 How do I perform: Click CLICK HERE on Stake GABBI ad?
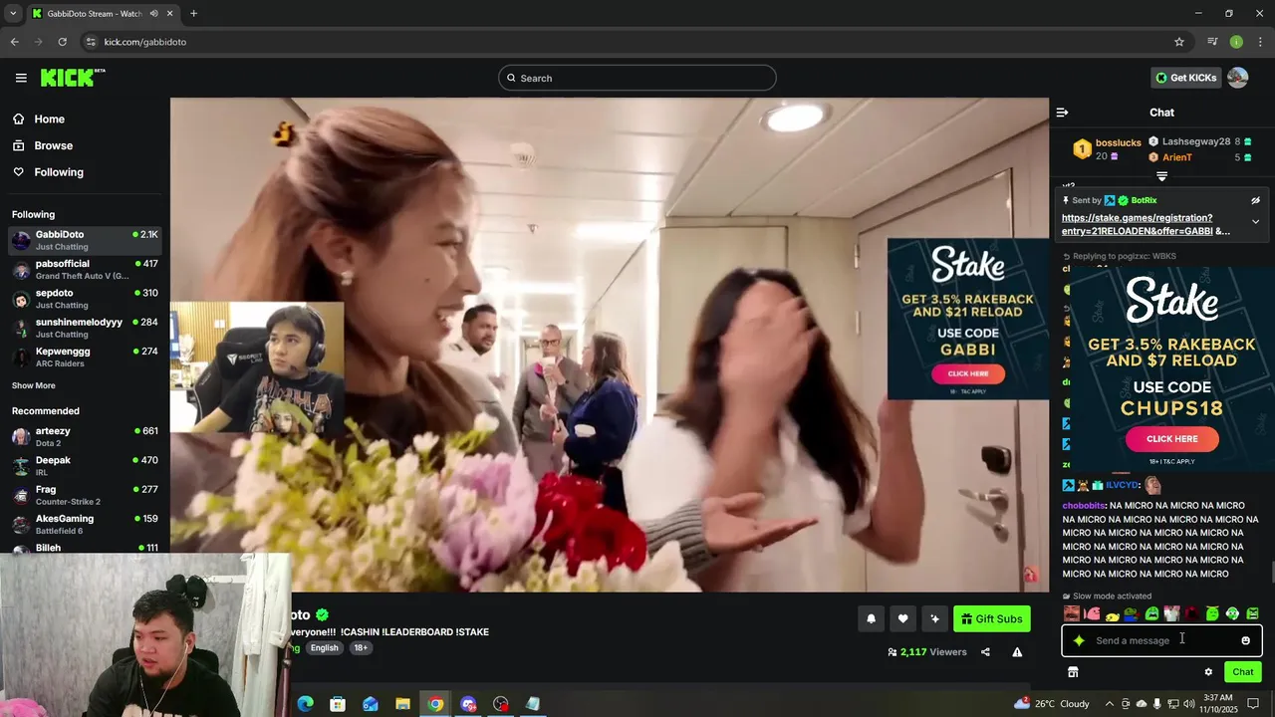pyautogui.click(x=968, y=374)
